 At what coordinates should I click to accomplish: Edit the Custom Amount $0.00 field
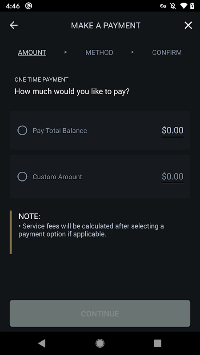[172, 177]
